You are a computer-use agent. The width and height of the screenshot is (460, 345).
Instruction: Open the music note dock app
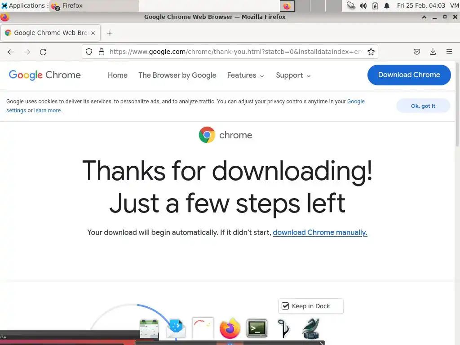click(284, 328)
